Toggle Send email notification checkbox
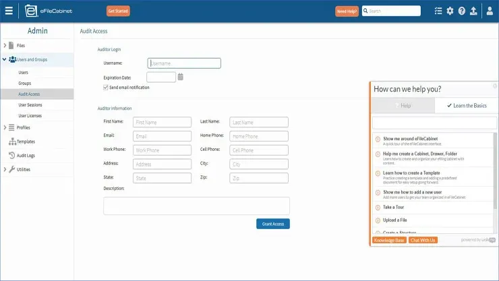 (106, 88)
